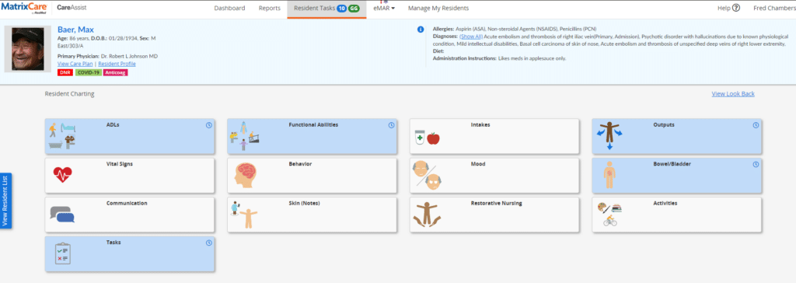The height and width of the screenshot is (283, 796).
Task: Click the pink Anticoag tag
Action: tap(116, 72)
